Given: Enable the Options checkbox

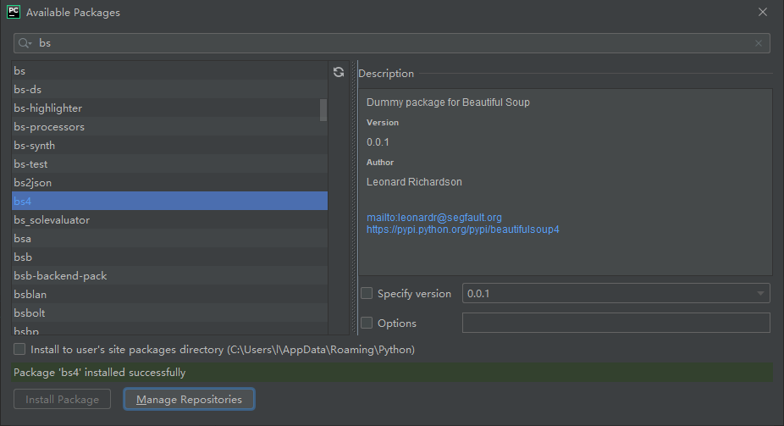Looking at the screenshot, I should (x=367, y=323).
